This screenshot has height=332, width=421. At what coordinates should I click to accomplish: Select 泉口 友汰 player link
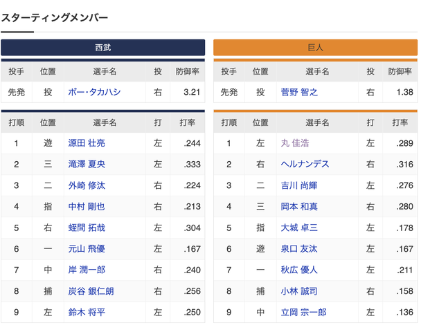click(x=299, y=249)
